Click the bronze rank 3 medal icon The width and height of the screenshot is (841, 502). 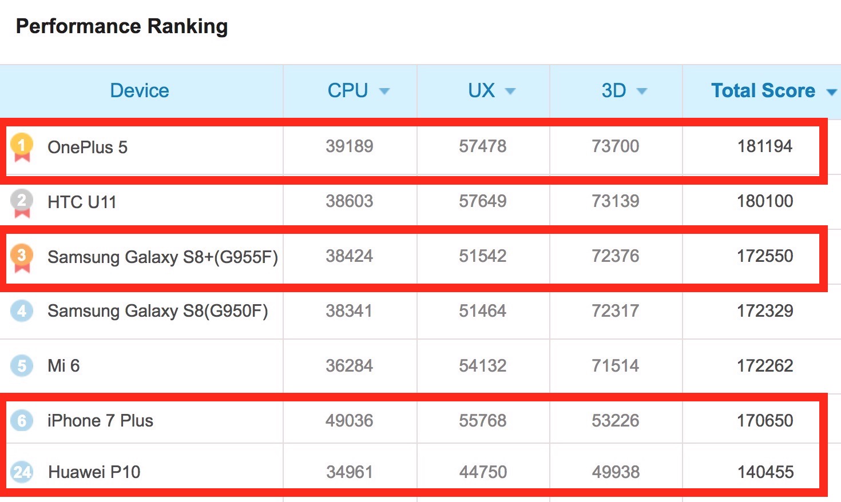(22, 256)
